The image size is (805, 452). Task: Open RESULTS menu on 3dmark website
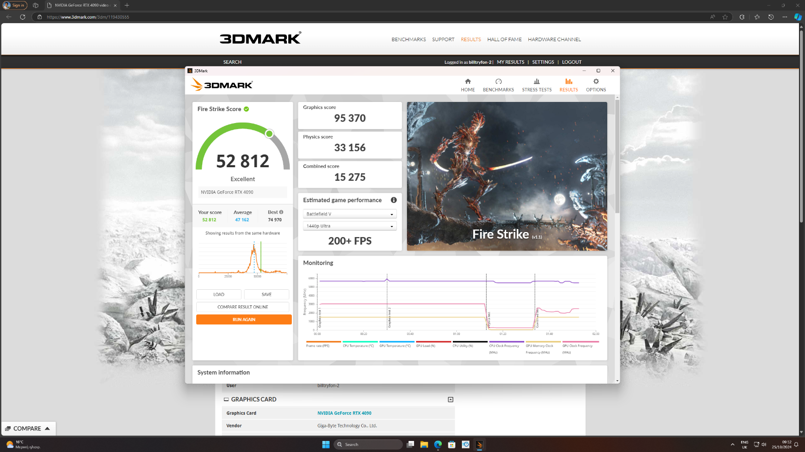pyautogui.click(x=471, y=39)
